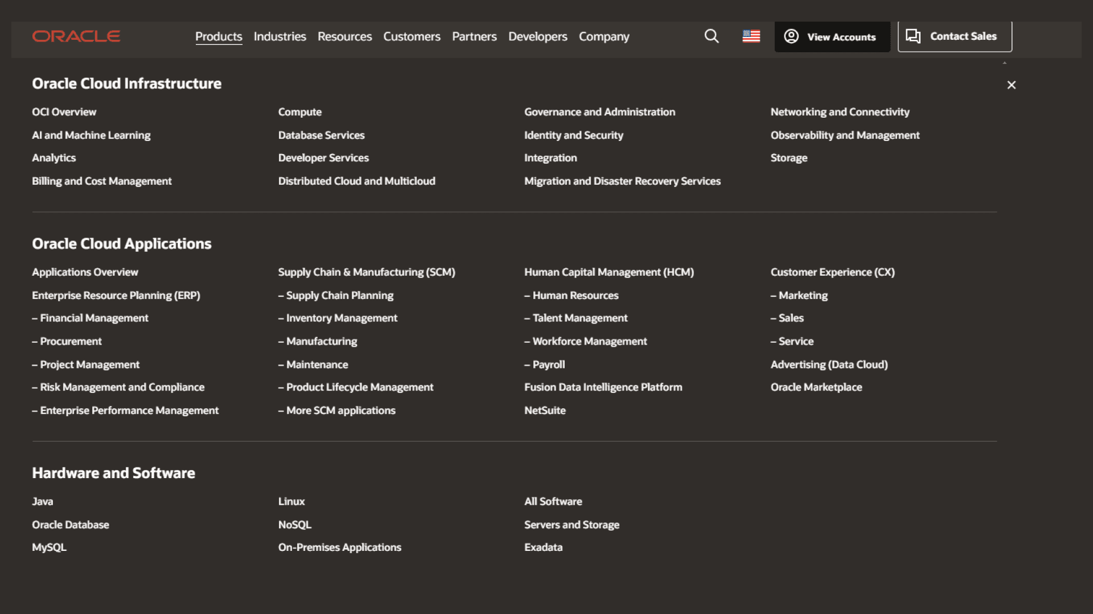
Task: Open the Partners menu
Action: [475, 36]
